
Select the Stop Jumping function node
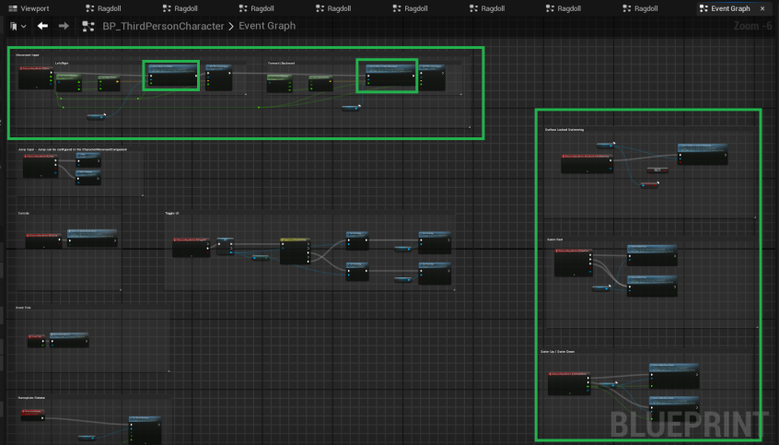[x=88, y=177]
